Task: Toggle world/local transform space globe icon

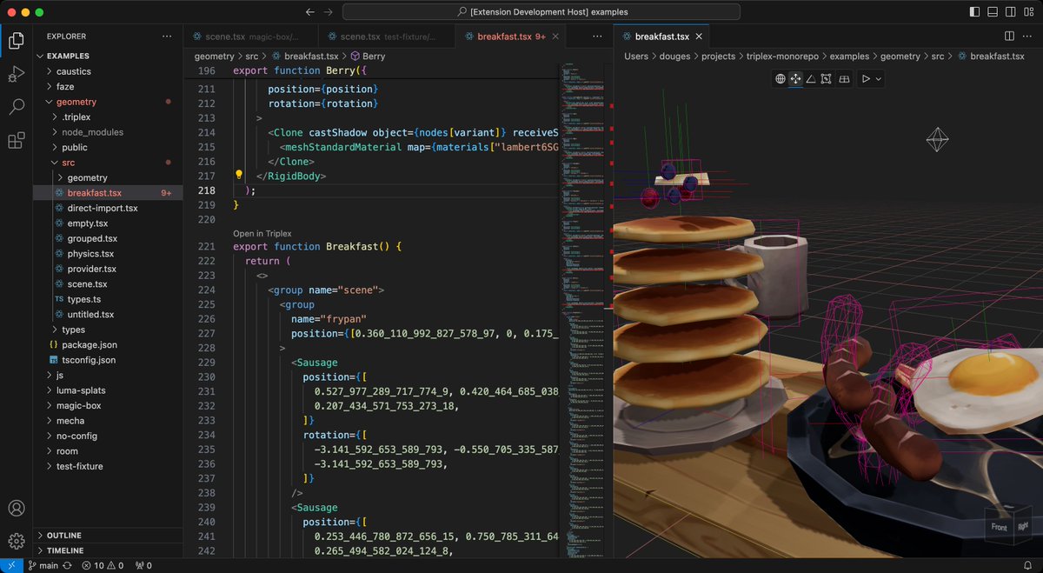Action: tap(781, 79)
